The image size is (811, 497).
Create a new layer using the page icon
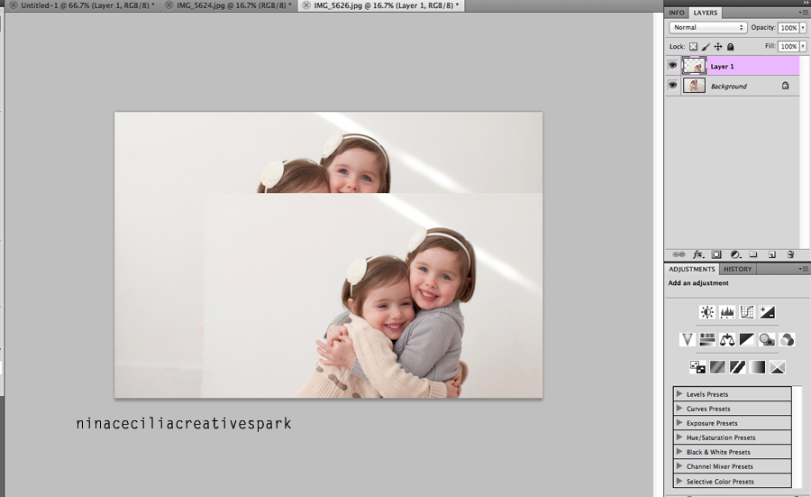pos(771,254)
